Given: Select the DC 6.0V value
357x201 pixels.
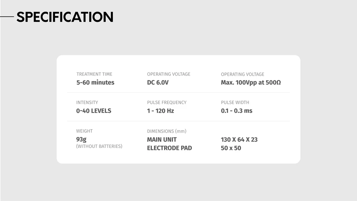Looking at the screenshot, I should pyautogui.click(x=158, y=82).
